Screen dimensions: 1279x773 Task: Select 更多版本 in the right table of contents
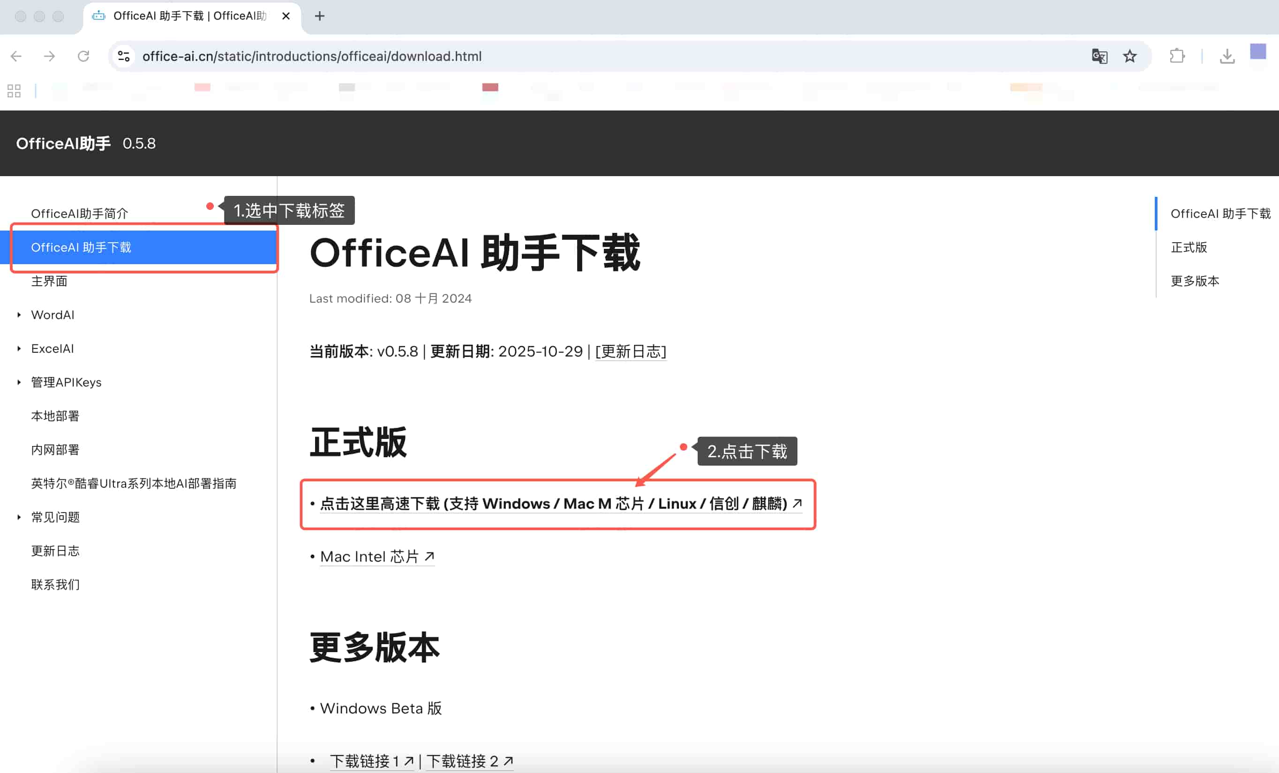coord(1195,281)
